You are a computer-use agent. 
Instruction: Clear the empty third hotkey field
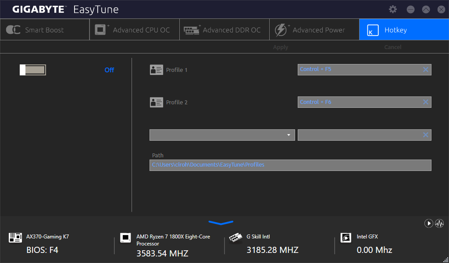(425, 135)
